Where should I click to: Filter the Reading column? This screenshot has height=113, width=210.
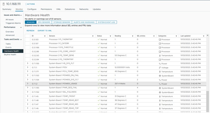pyautogui.click(x=133, y=36)
